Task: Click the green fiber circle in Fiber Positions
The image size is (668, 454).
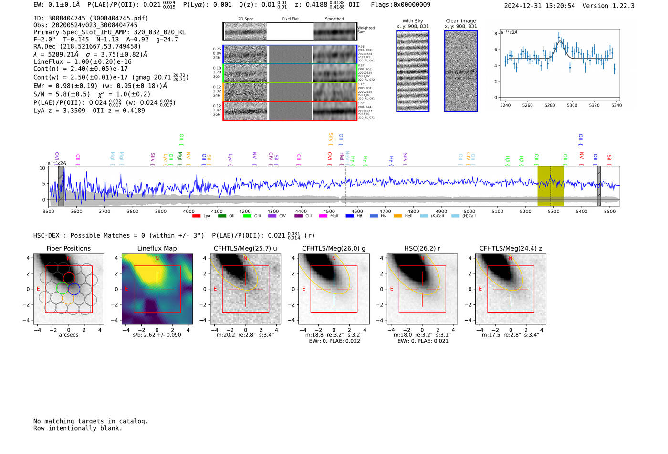Action: (x=63, y=289)
